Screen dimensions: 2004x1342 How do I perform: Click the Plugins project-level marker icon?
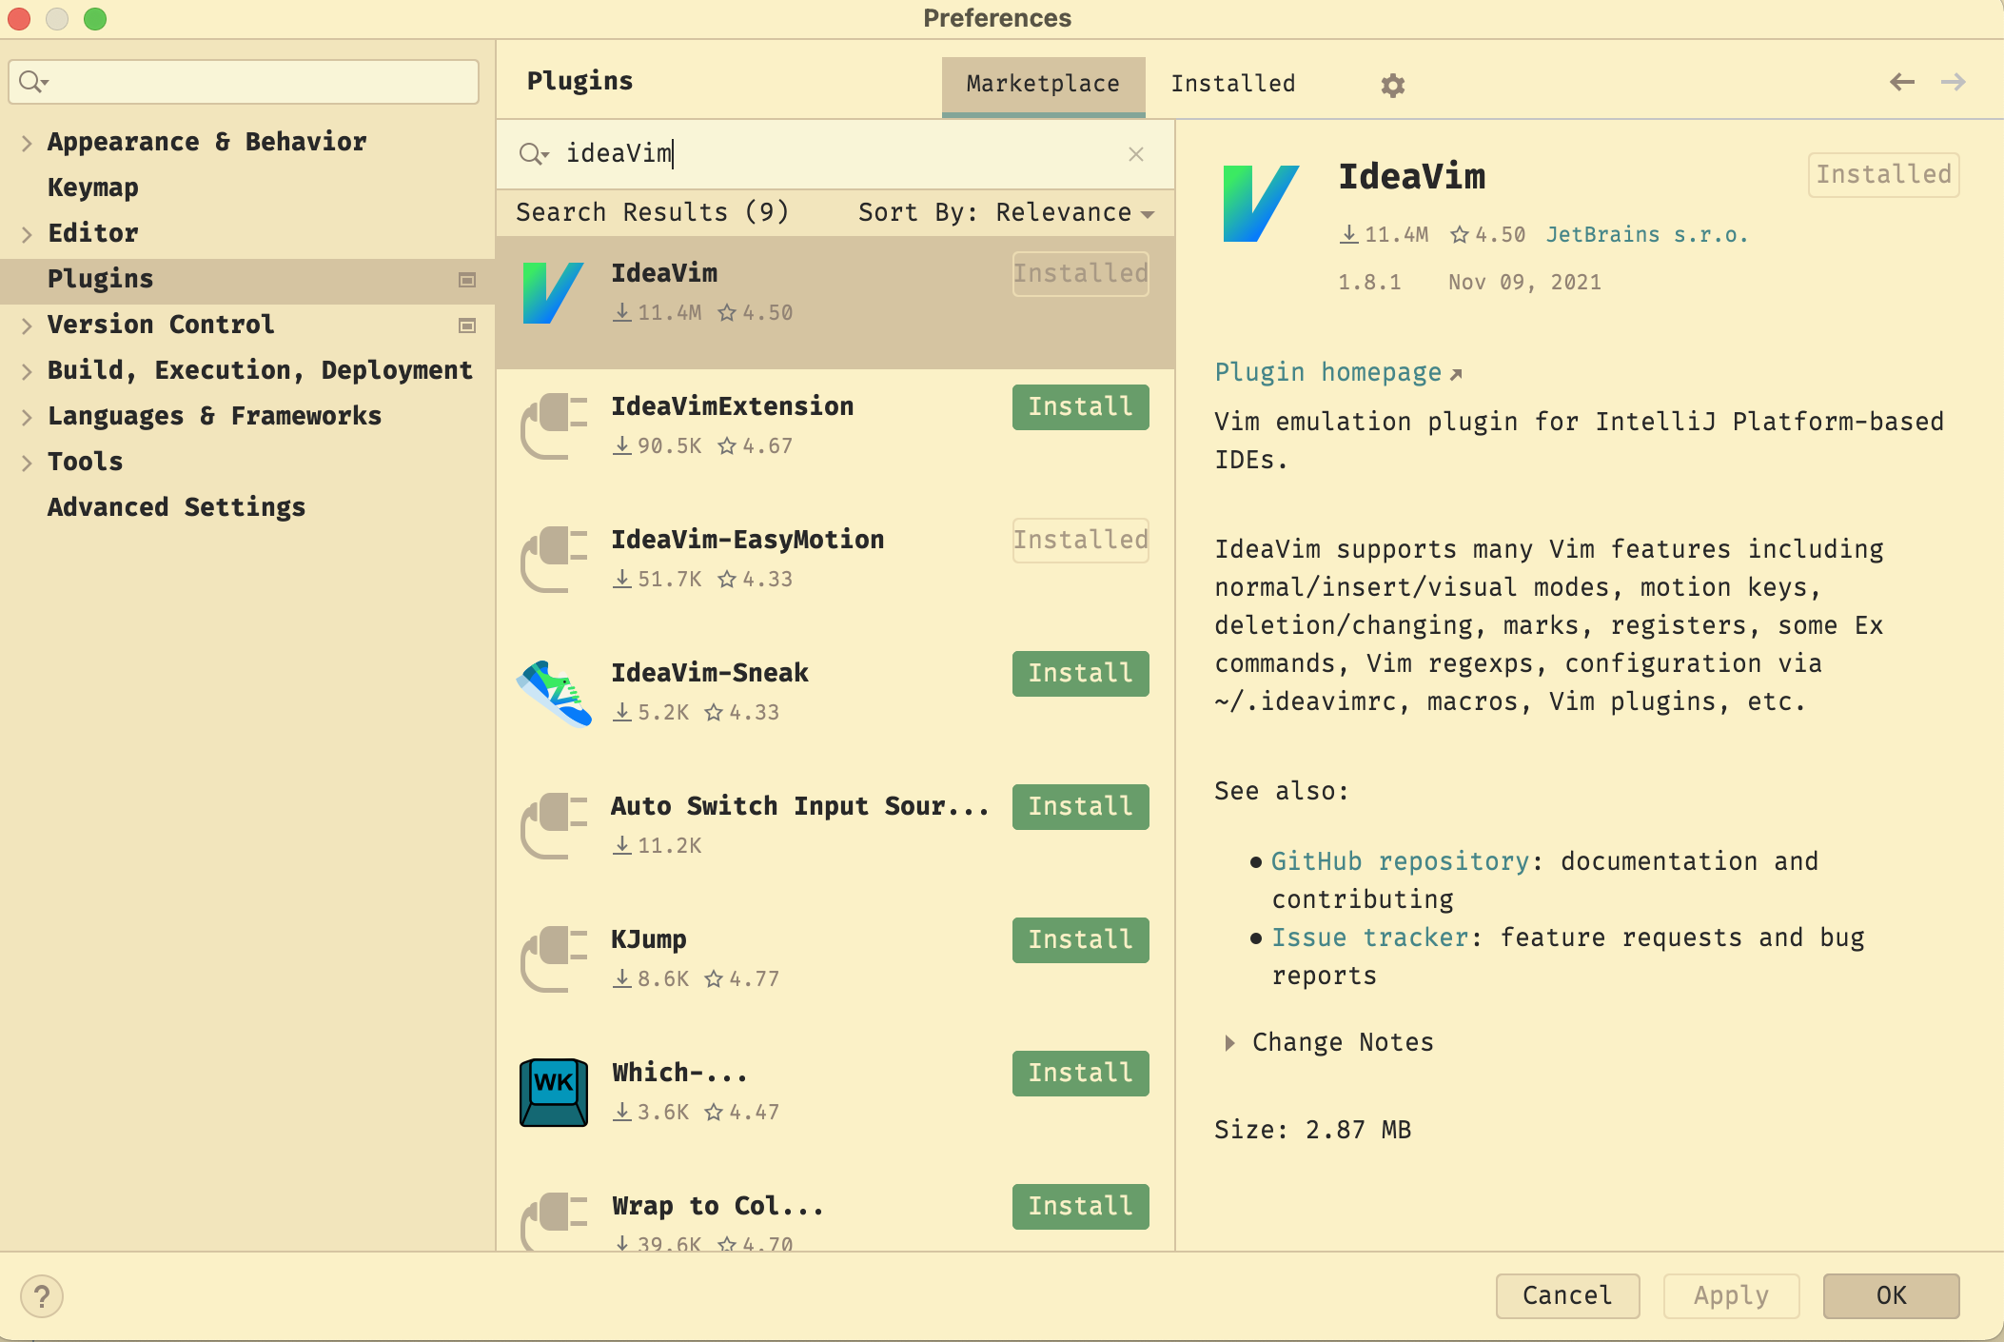click(x=467, y=280)
